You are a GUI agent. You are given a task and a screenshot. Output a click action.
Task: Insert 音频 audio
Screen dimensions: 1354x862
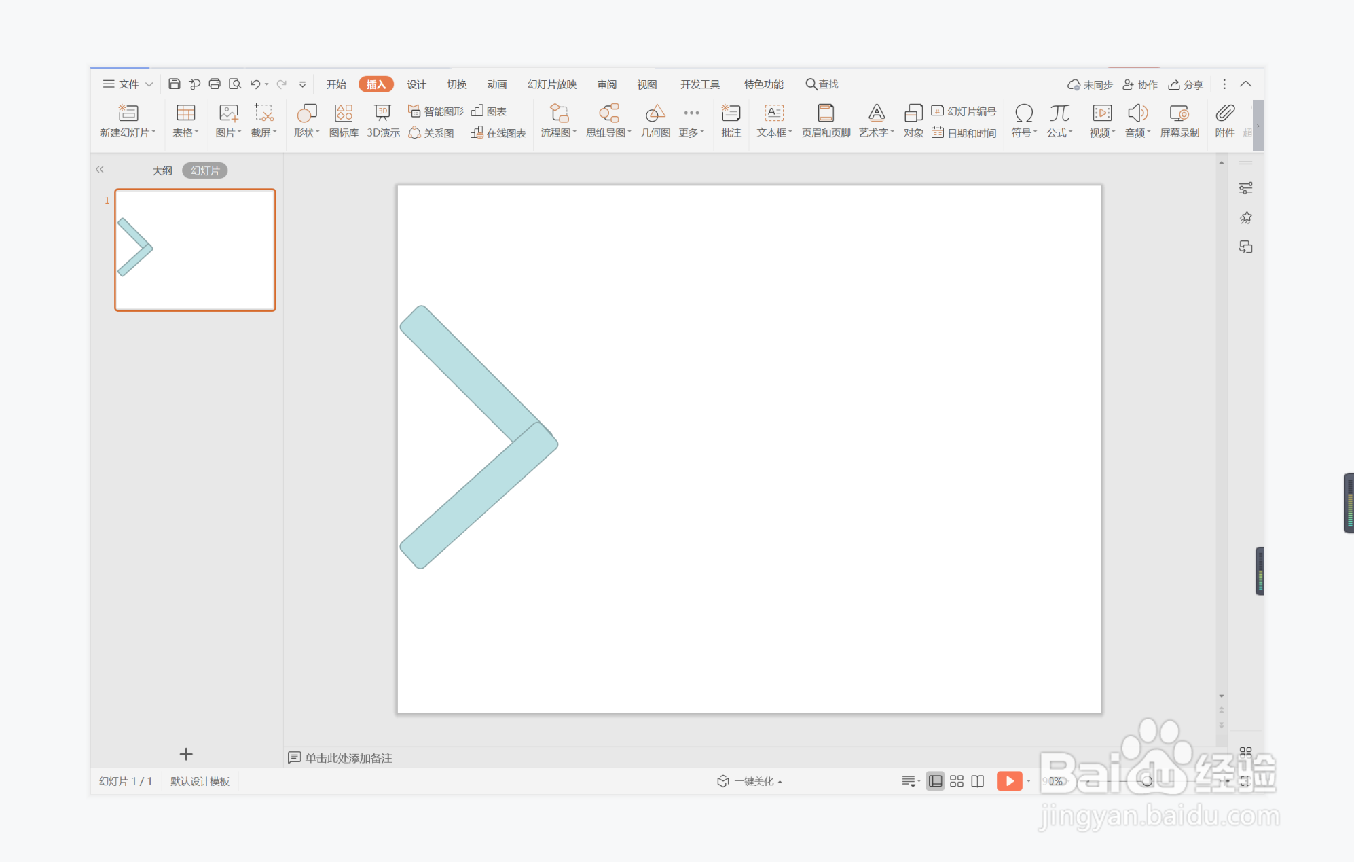coord(1137,120)
